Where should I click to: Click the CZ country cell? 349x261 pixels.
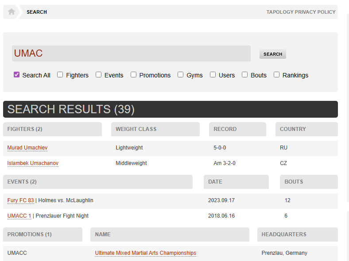tap(283, 163)
